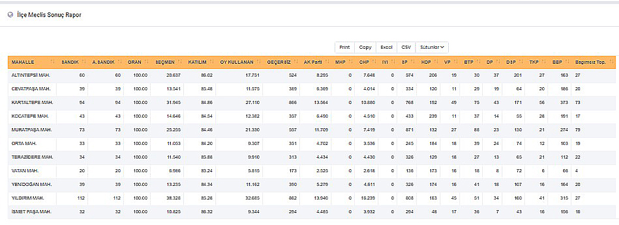
Task: Click SP value 871 in MURATPAŞA row
Action: pyautogui.click(x=409, y=129)
